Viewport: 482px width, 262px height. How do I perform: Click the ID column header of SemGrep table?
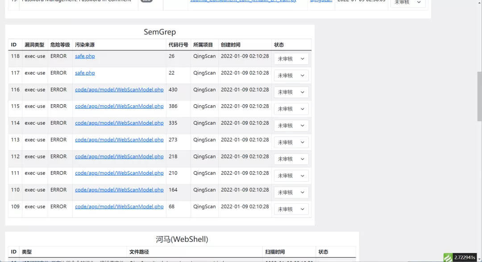pos(13,45)
